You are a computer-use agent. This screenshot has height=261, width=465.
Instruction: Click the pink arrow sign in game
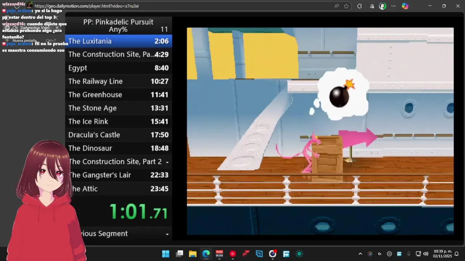pos(358,138)
